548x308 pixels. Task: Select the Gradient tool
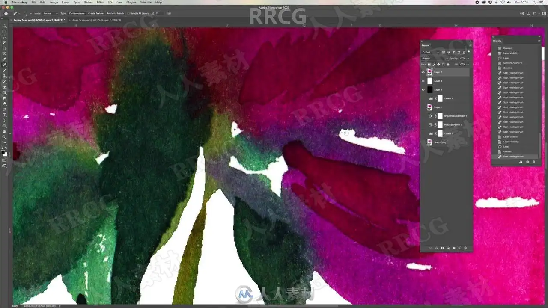tap(4, 92)
